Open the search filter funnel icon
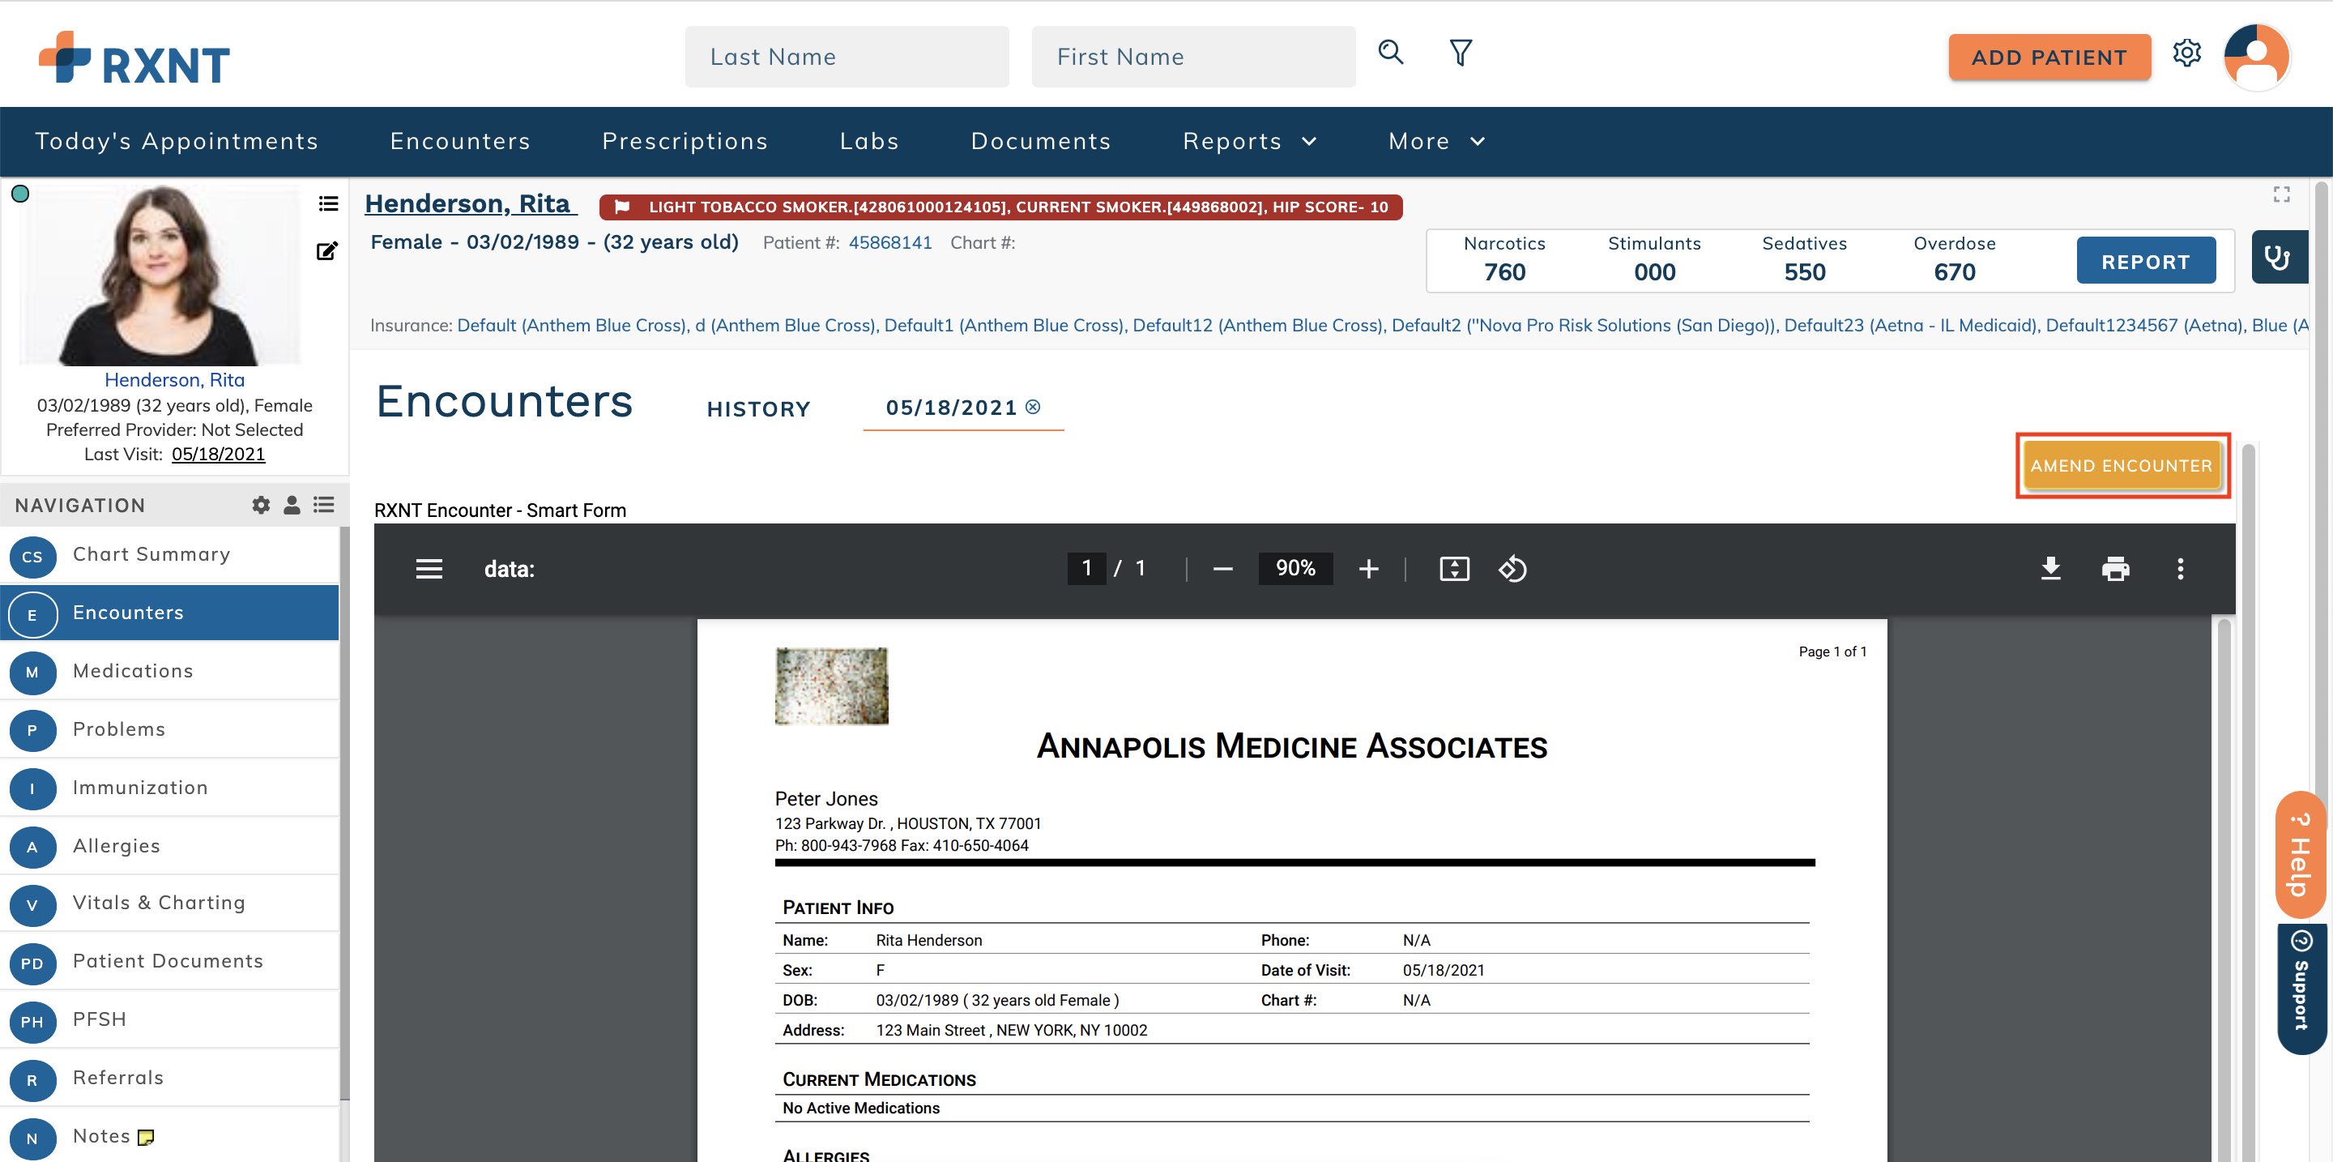This screenshot has height=1162, width=2333. pyautogui.click(x=1460, y=53)
